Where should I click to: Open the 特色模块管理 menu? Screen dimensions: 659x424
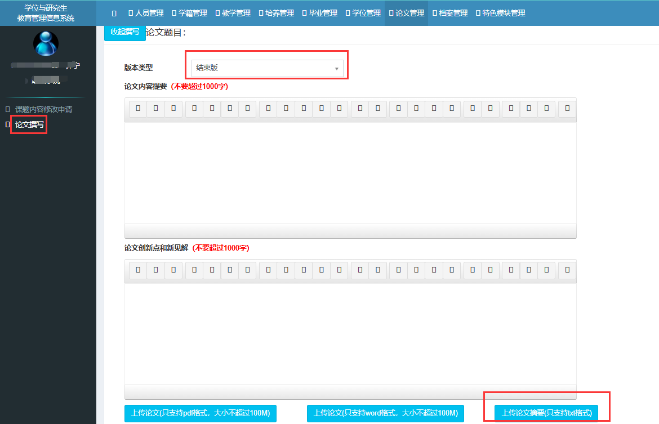(500, 13)
